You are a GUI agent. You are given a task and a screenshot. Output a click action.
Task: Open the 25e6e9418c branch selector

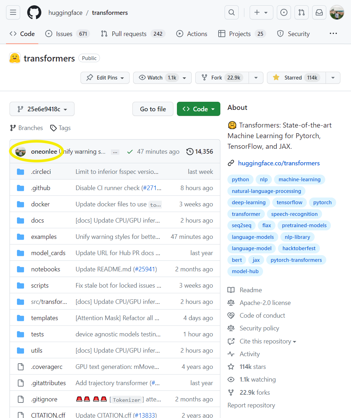pos(42,109)
